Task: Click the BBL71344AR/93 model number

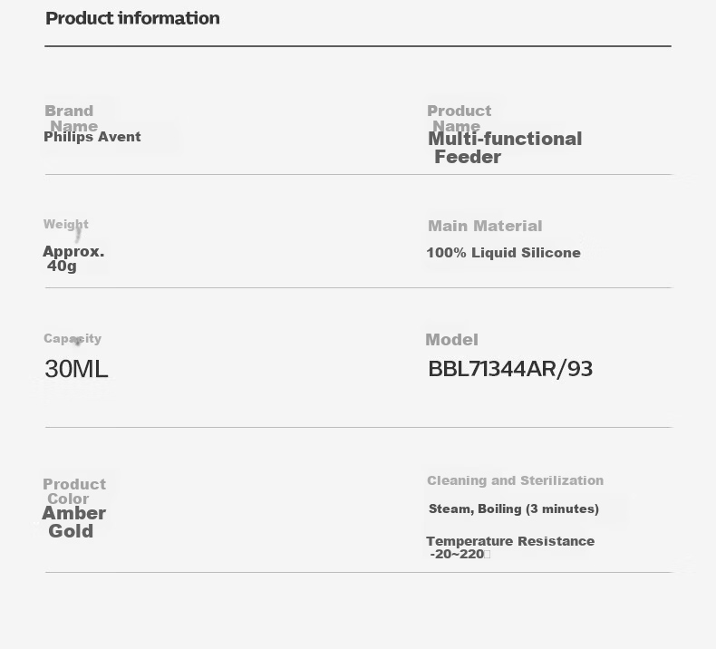Action: (510, 369)
